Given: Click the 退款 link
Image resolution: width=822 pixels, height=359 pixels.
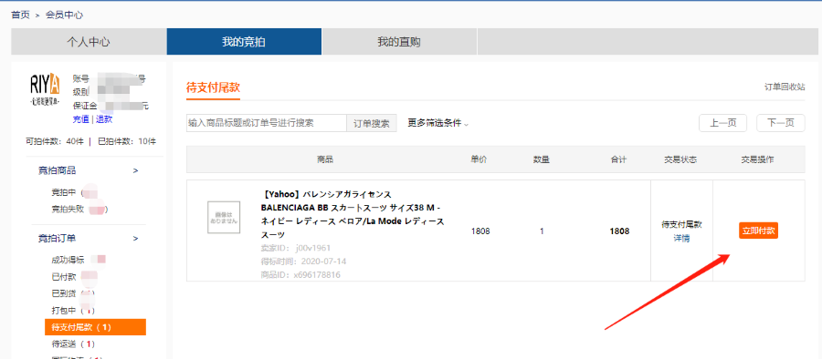Looking at the screenshot, I should (x=104, y=119).
